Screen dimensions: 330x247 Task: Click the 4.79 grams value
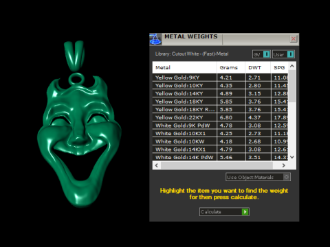226,150
